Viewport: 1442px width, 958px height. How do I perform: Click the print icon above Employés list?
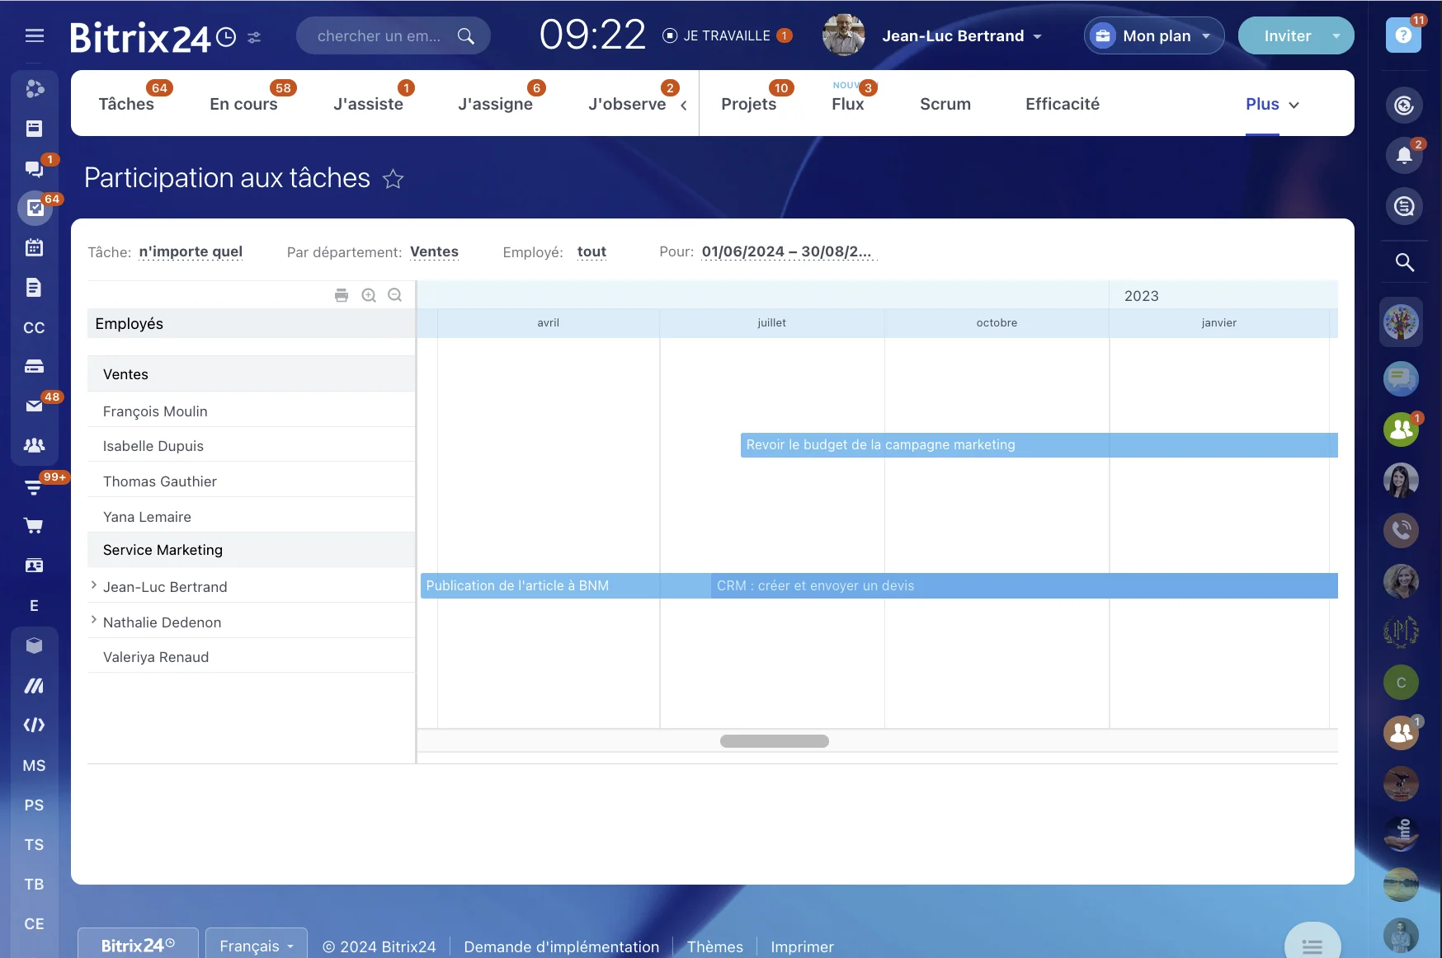point(342,295)
